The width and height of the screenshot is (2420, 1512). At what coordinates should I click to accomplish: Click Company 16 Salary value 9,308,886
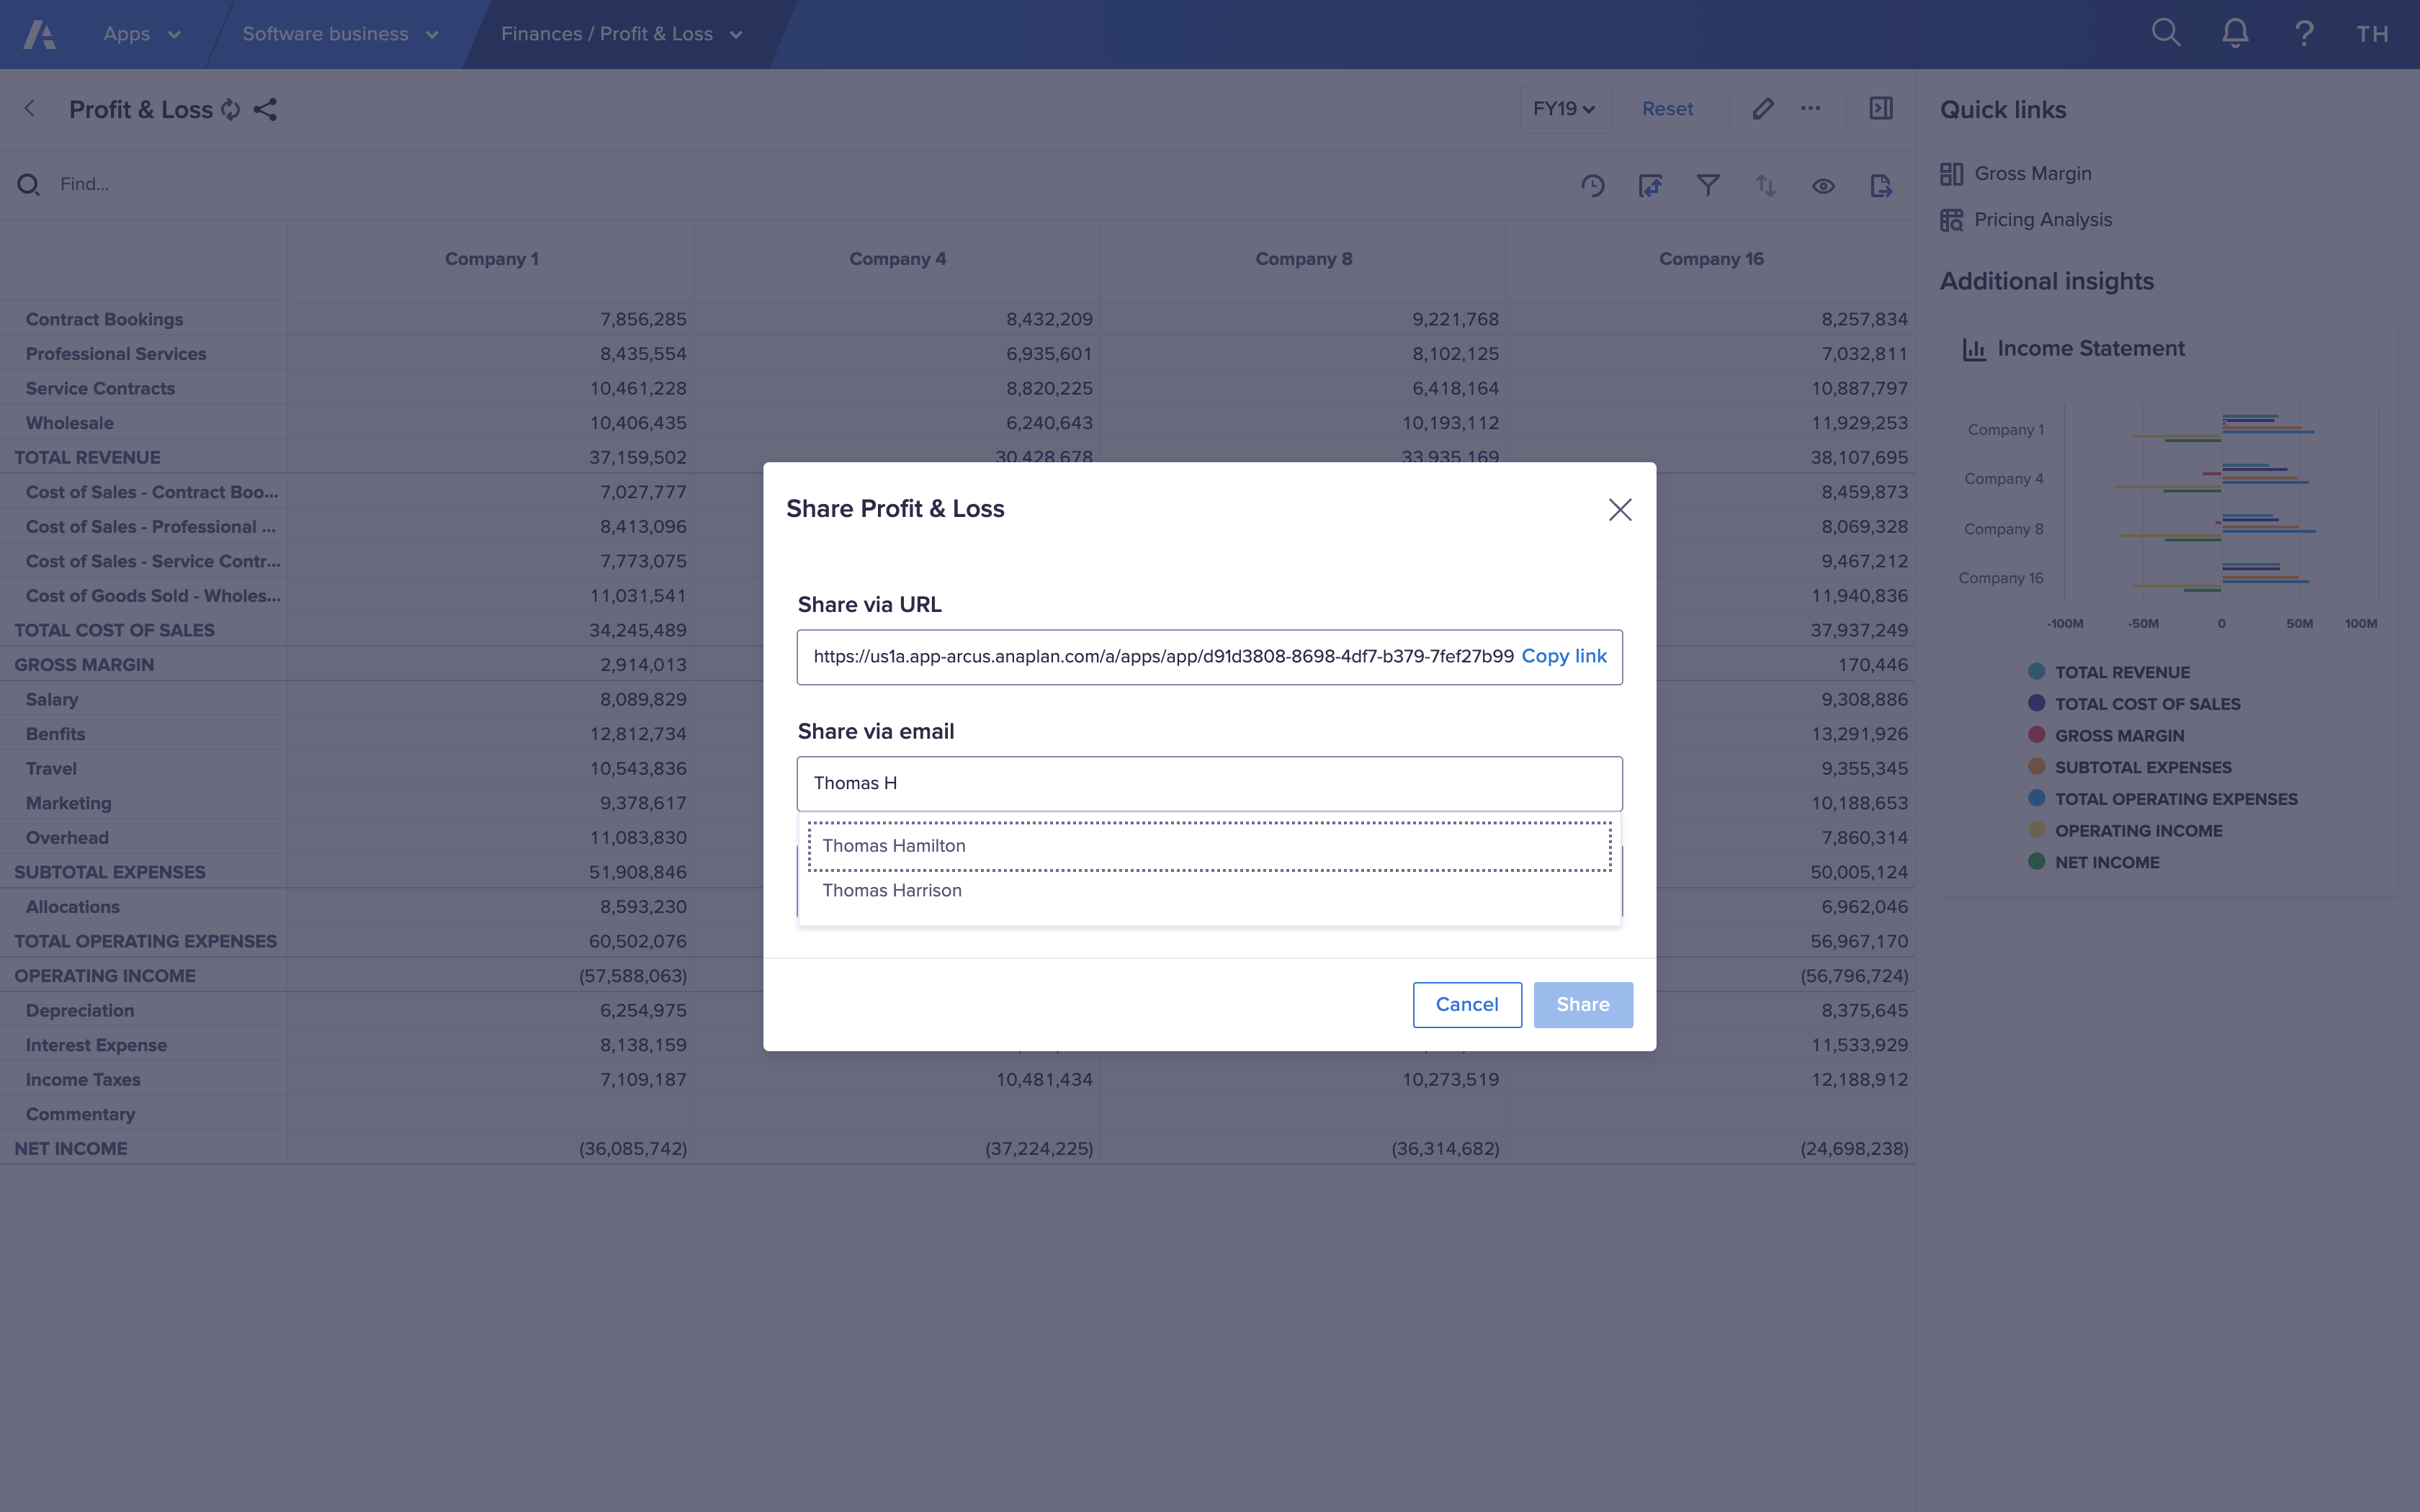click(x=1864, y=700)
